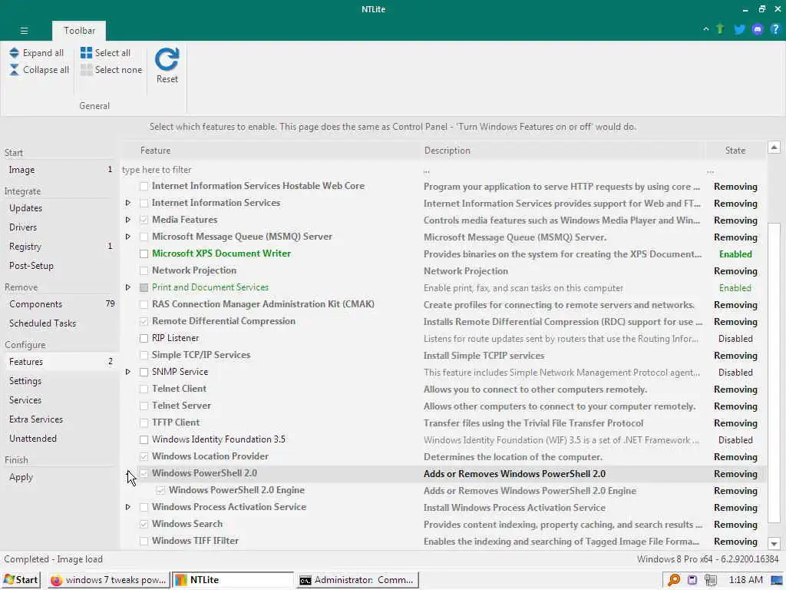Expand Windows Process Activation Service node
The height and width of the screenshot is (590, 786).
tap(128, 507)
